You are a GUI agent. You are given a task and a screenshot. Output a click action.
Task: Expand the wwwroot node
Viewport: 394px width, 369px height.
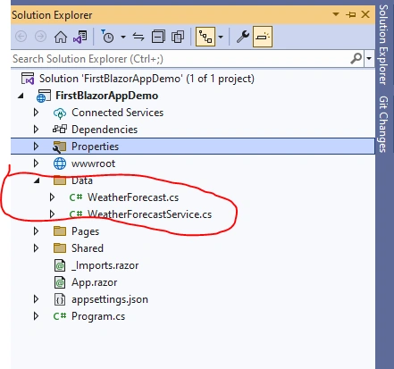pos(36,164)
